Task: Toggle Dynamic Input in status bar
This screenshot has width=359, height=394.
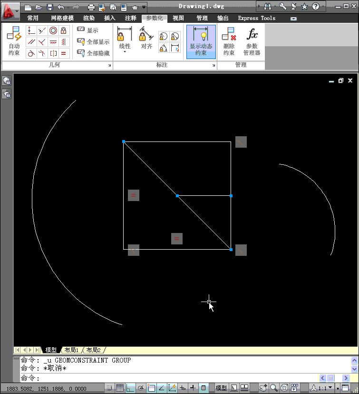Action: click(183, 388)
